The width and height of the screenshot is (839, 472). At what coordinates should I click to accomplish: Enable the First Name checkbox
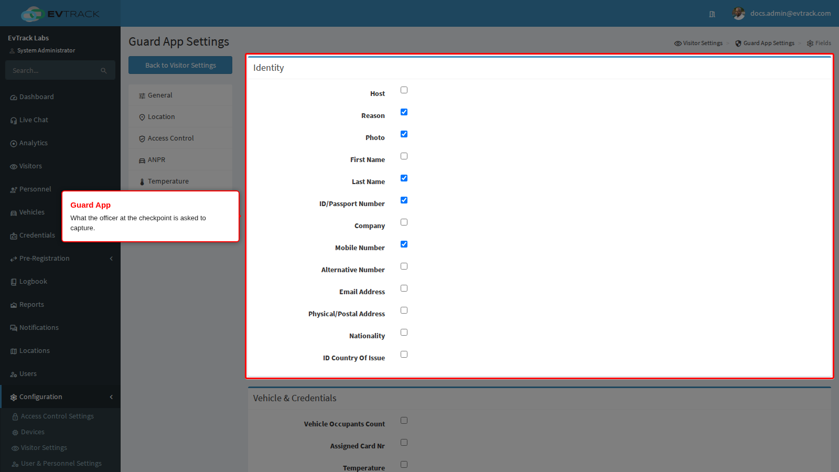[404, 156]
